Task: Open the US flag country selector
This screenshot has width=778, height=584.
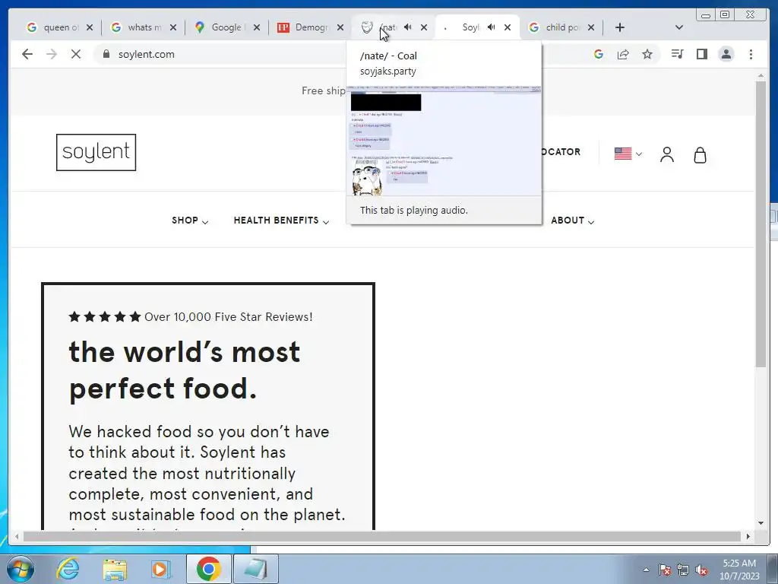Action: (x=628, y=154)
